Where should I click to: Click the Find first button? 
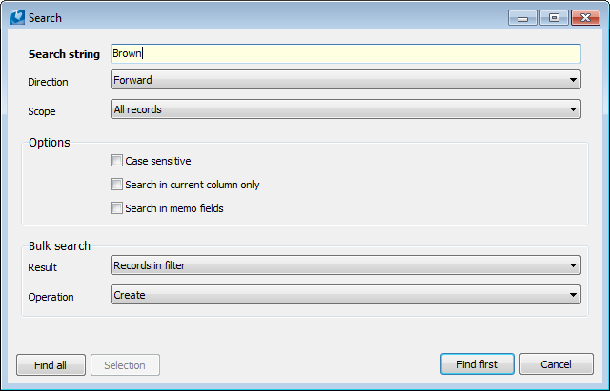(477, 364)
